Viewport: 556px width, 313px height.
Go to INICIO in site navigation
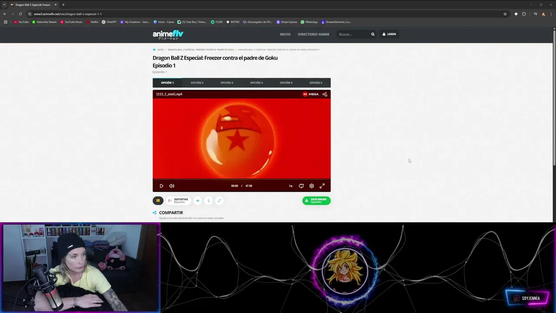click(x=285, y=34)
